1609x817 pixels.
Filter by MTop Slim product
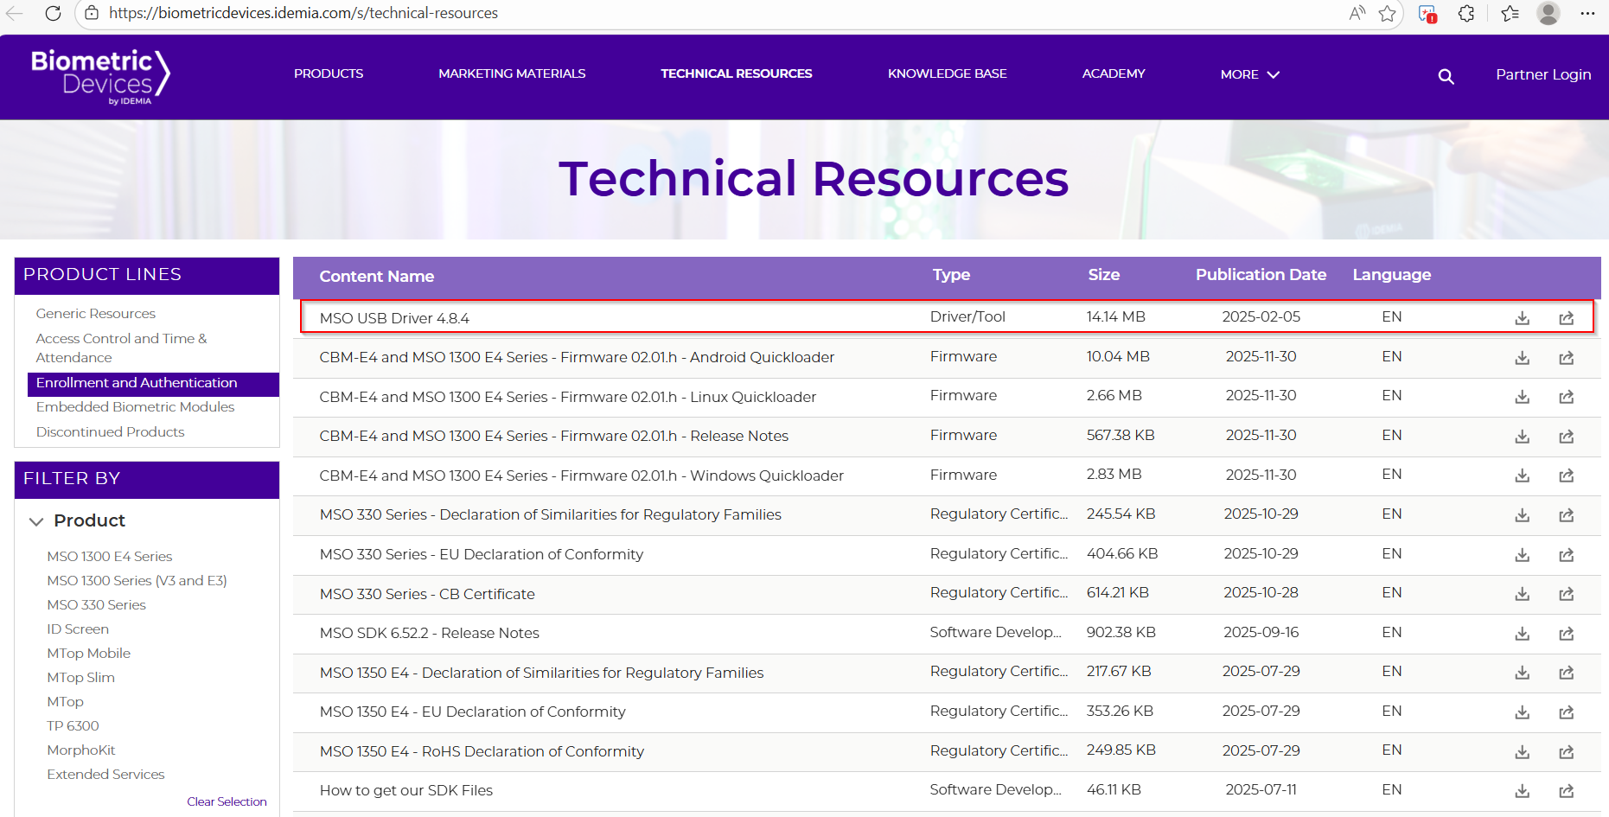[x=80, y=678]
